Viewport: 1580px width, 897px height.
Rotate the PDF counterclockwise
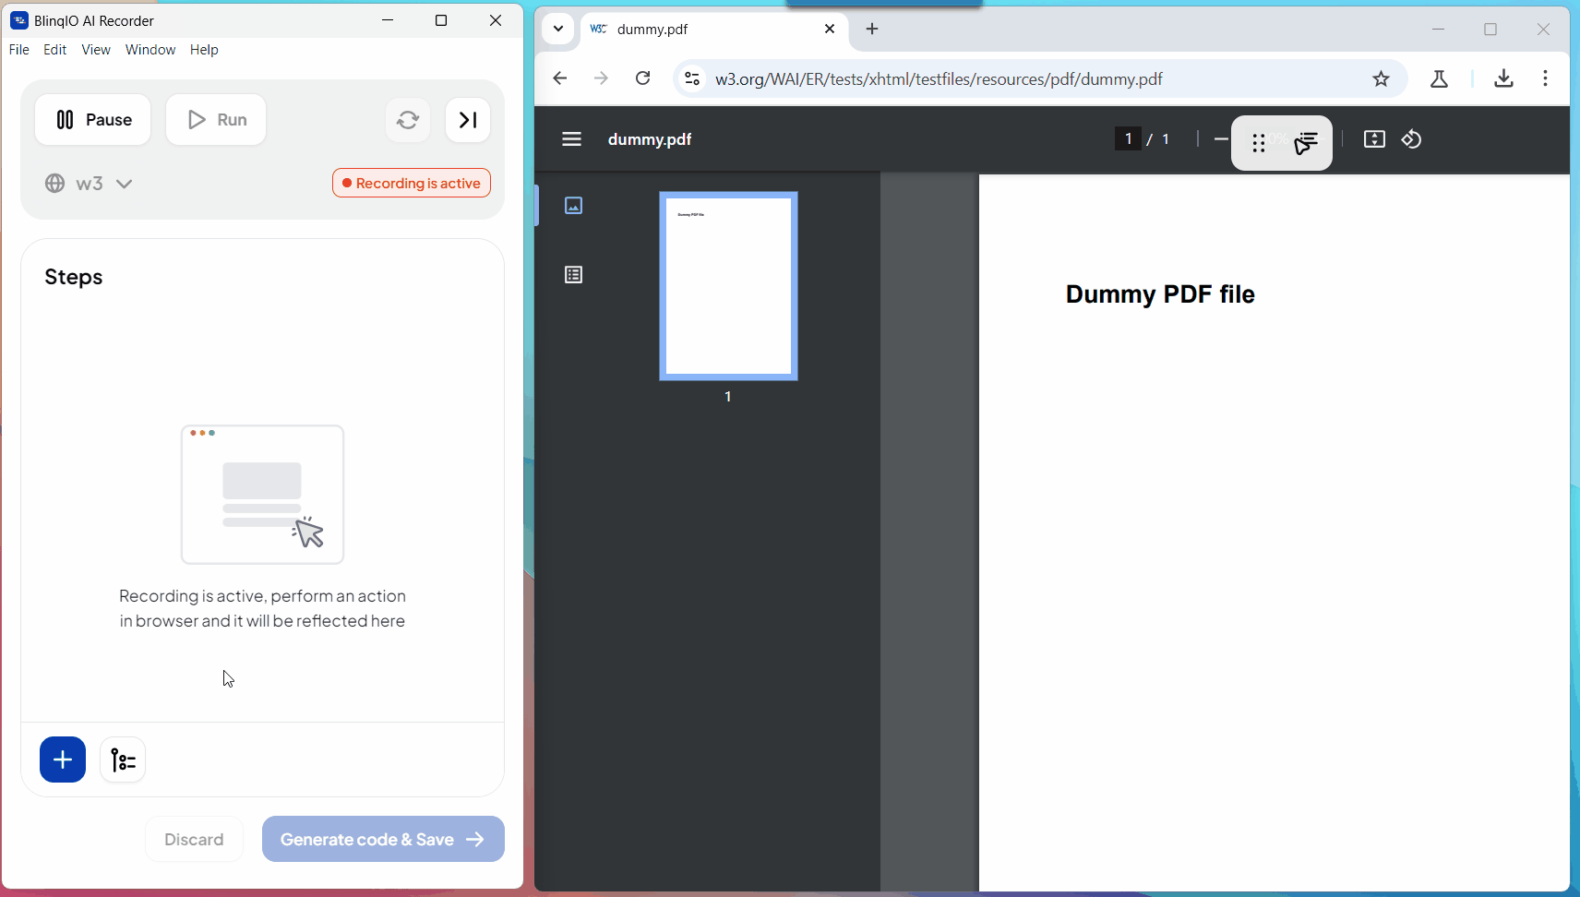(x=1411, y=139)
